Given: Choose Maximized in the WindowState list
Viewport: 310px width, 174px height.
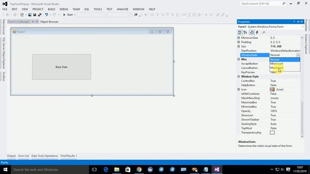Looking at the screenshot, I should [x=285, y=68].
